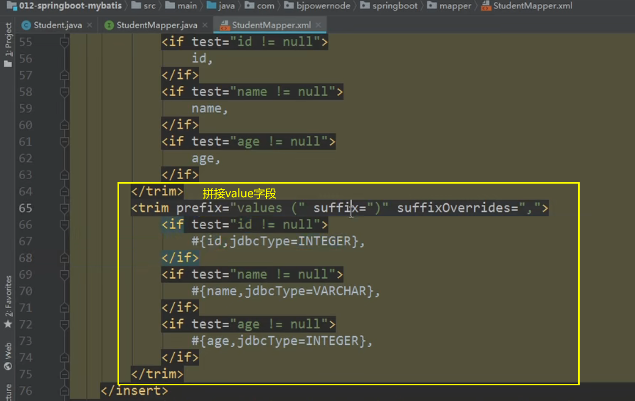Click test="name != null" on line 58
The width and height of the screenshot is (635, 401).
(x=264, y=92)
